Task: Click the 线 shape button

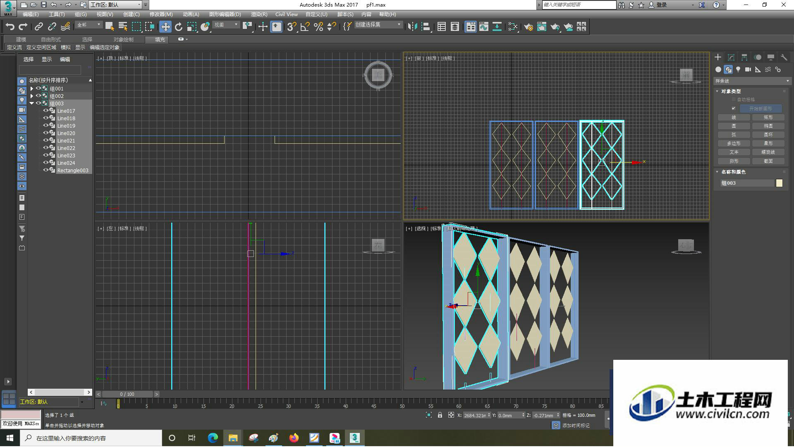Action: (734, 117)
